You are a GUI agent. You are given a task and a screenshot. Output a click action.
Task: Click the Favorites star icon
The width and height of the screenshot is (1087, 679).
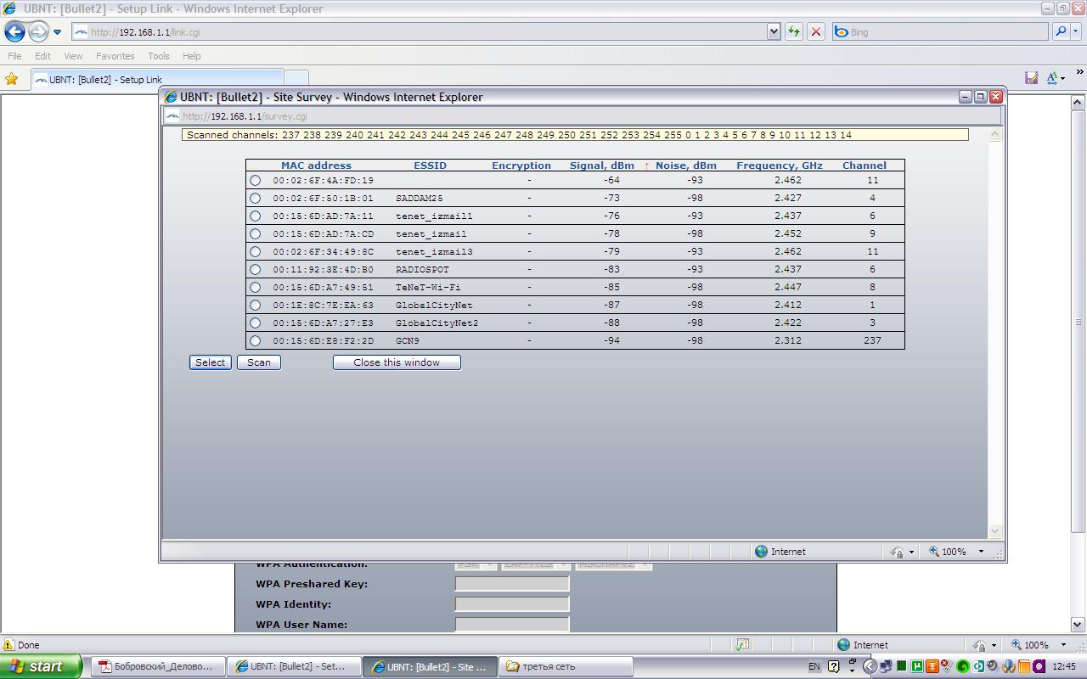pos(12,79)
